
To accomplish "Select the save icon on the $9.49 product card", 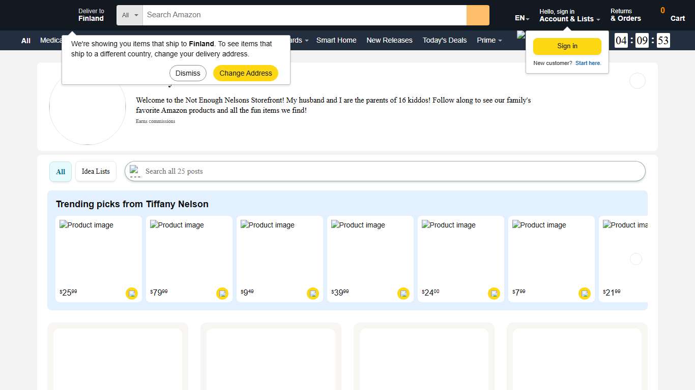I will [x=313, y=294].
